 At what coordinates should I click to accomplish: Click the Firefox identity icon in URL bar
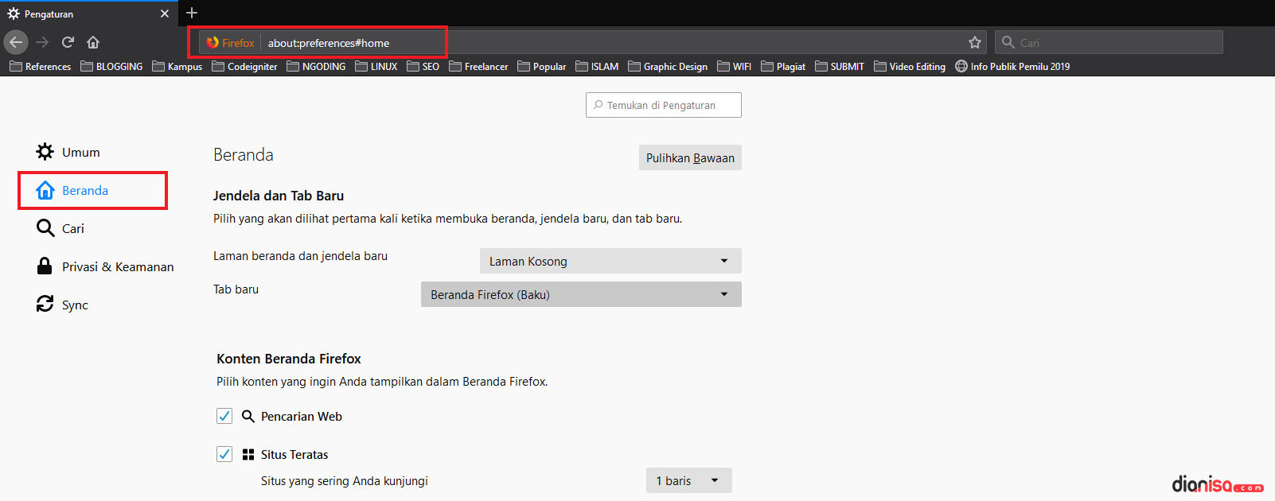(212, 42)
